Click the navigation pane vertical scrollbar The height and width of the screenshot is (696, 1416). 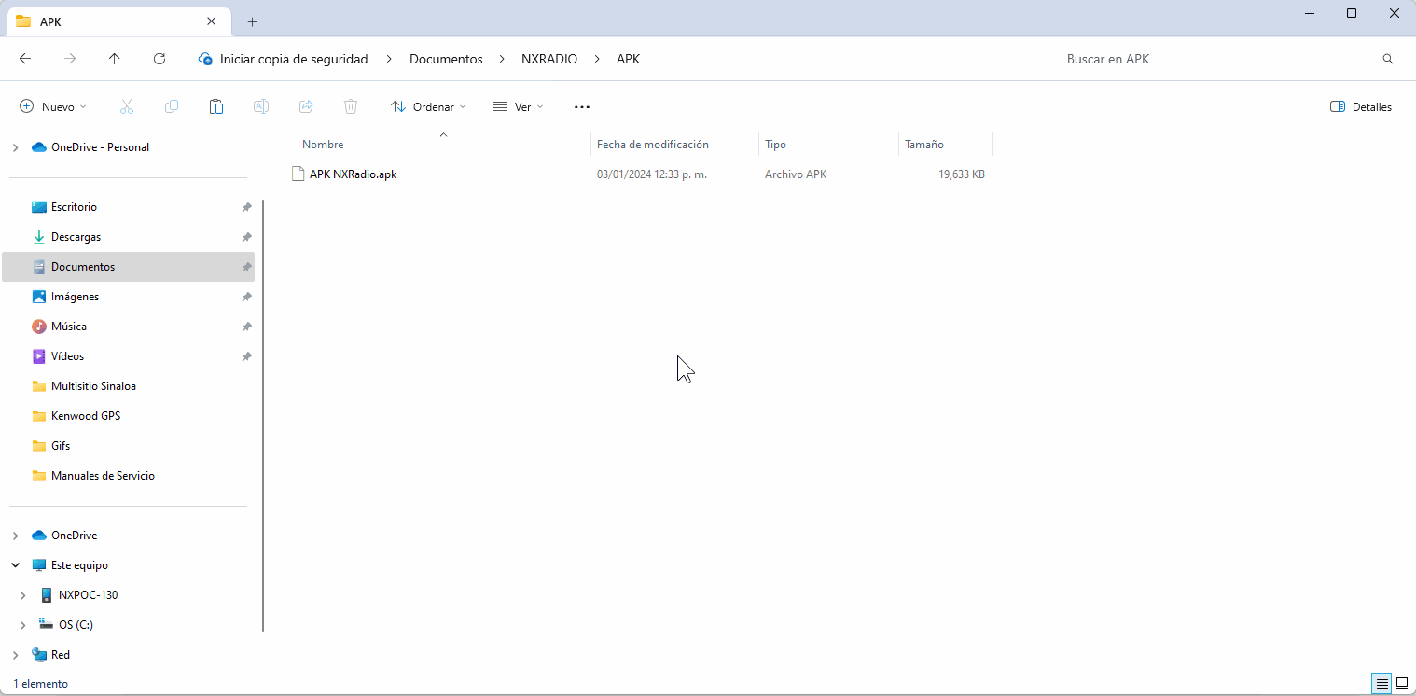coord(263,415)
